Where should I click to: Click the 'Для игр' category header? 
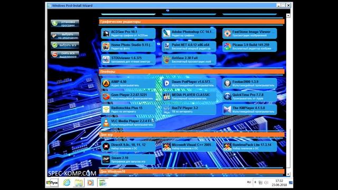coord(192,135)
